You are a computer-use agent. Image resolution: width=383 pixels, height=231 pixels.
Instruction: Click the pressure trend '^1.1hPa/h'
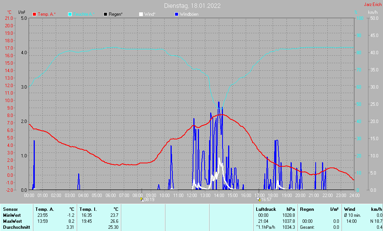coord(266,227)
